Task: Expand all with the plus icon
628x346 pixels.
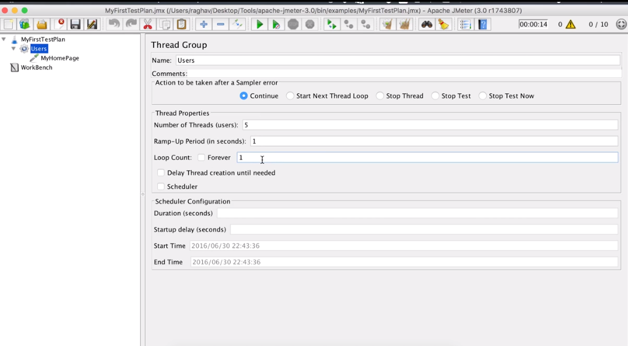Action: 203,25
